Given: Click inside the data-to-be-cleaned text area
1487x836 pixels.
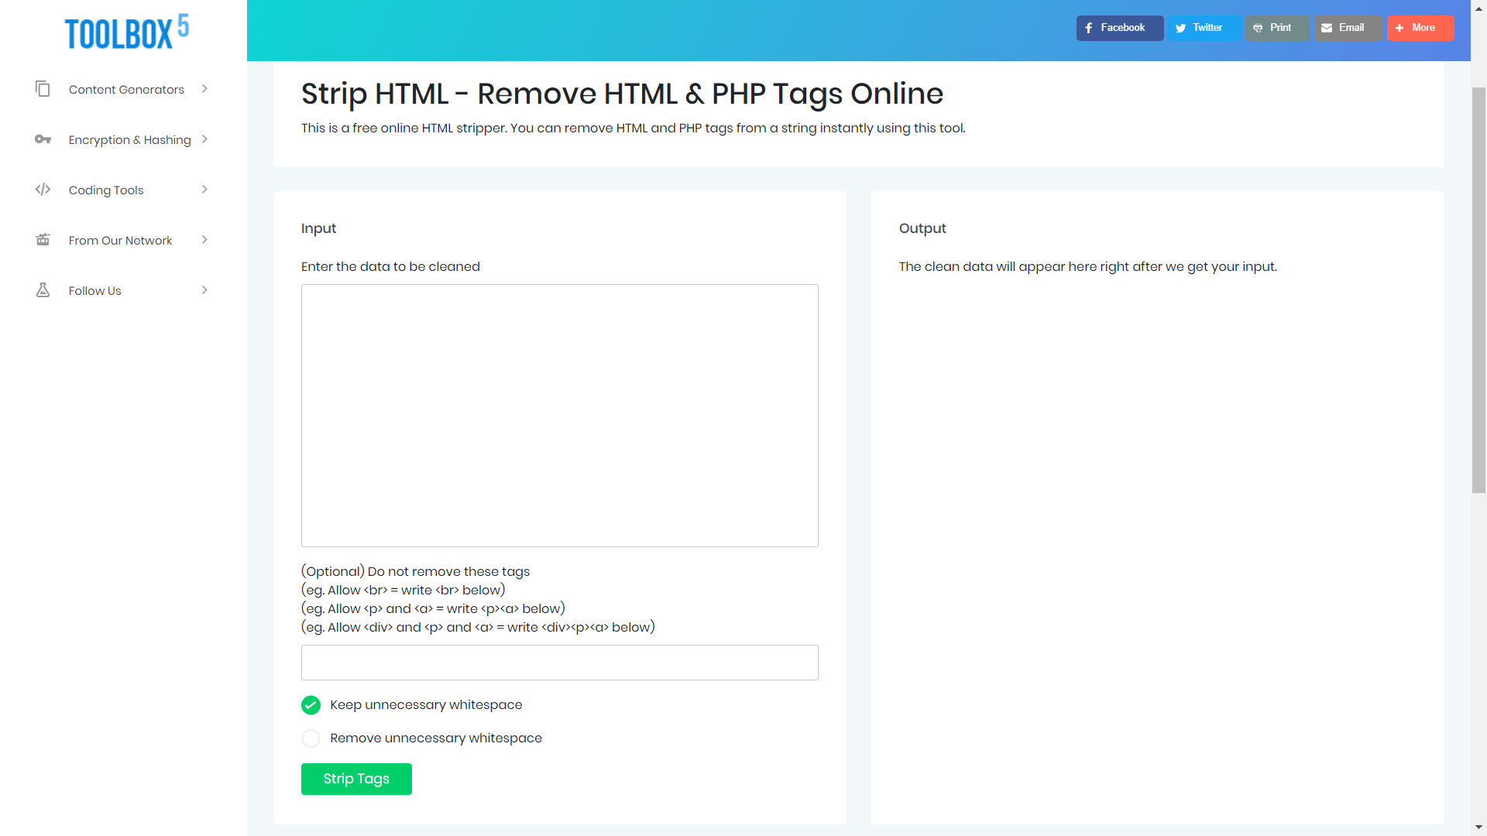Looking at the screenshot, I should click(x=559, y=416).
